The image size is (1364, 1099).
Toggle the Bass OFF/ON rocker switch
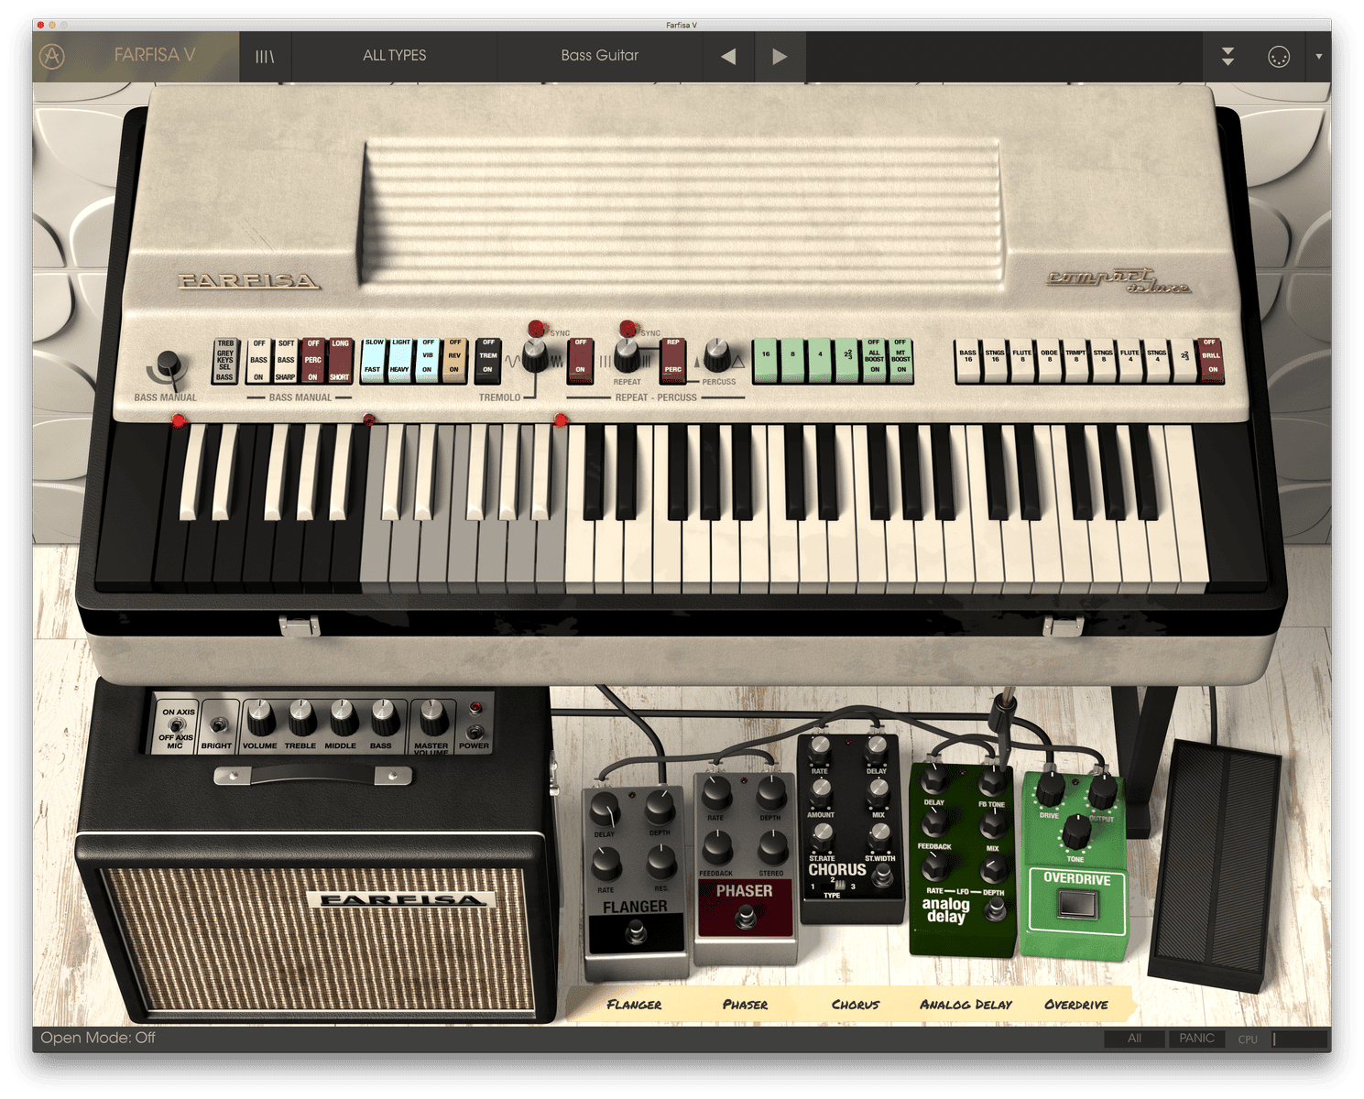[259, 360]
